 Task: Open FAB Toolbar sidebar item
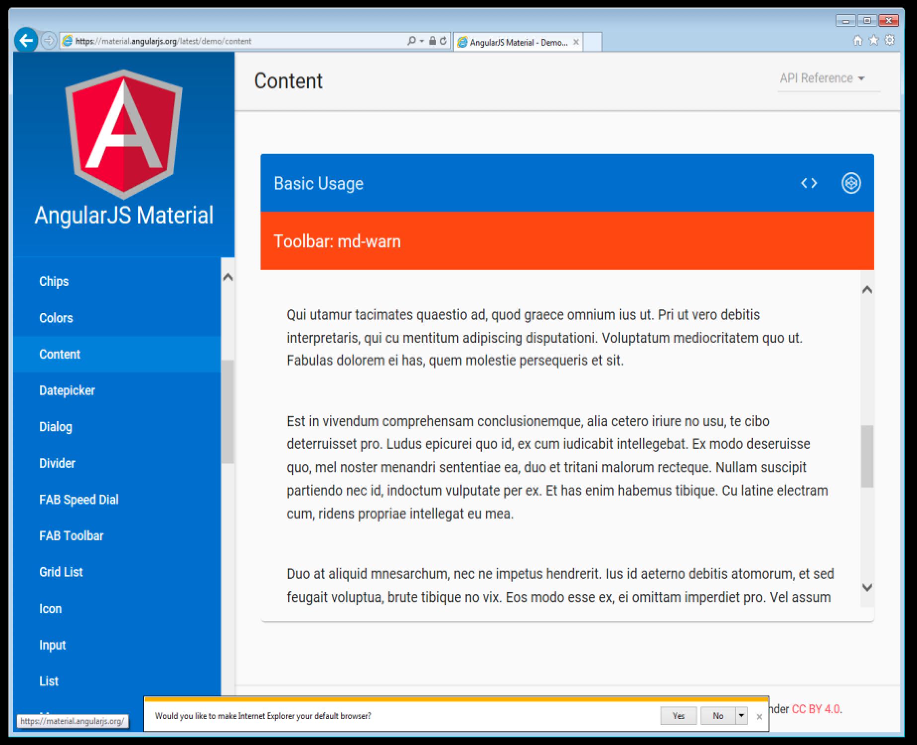(x=117, y=535)
